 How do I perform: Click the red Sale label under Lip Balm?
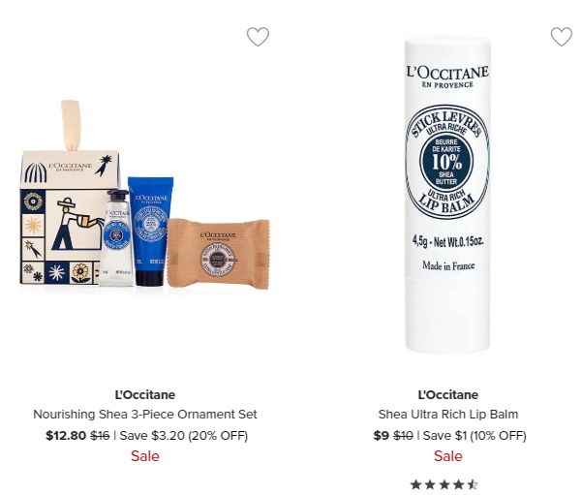coord(448,456)
